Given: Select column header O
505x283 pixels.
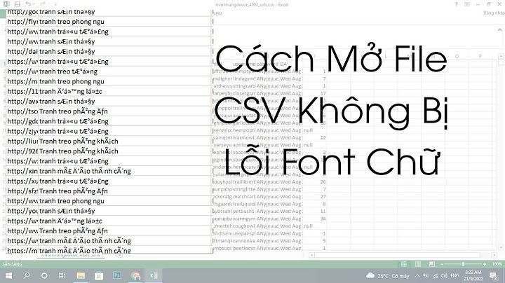Looking at the screenshot, I should [457, 56].
